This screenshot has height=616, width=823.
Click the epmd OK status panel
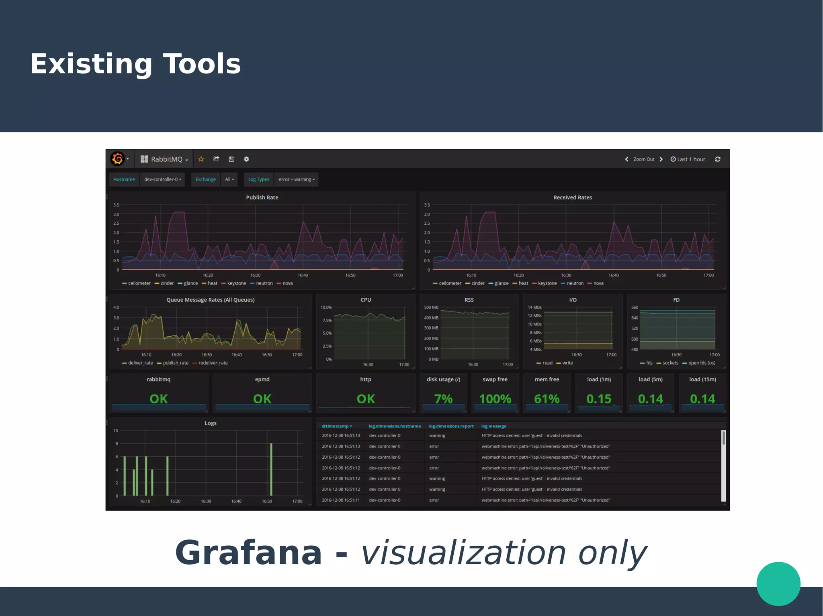(x=262, y=393)
